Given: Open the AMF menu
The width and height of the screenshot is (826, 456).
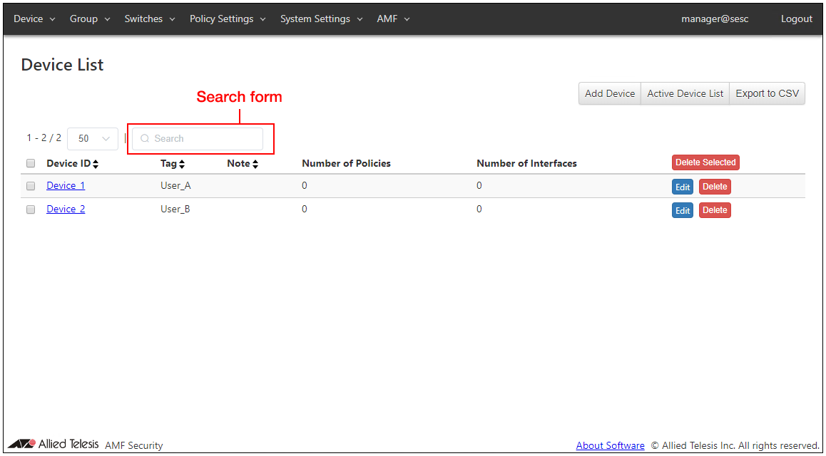Looking at the screenshot, I should 393,19.
